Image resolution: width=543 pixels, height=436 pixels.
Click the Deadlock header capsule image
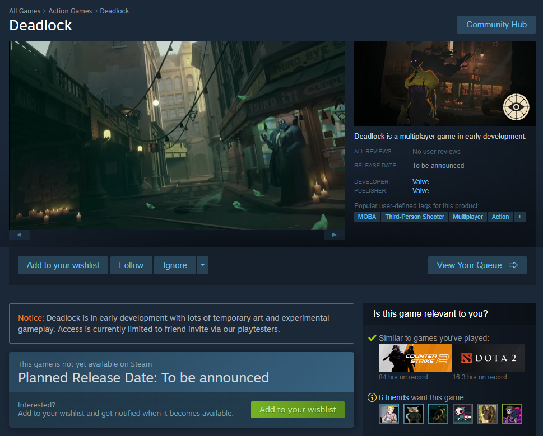coord(444,83)
